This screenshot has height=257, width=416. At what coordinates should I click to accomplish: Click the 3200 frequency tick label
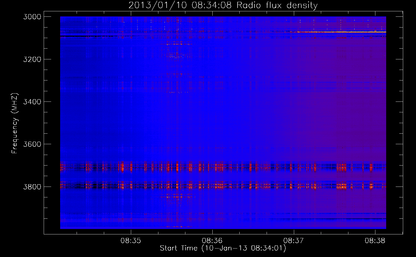[x=32, y=59]
